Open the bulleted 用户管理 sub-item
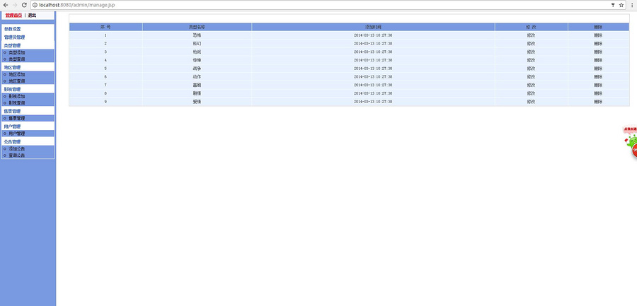 click(17, 134)
